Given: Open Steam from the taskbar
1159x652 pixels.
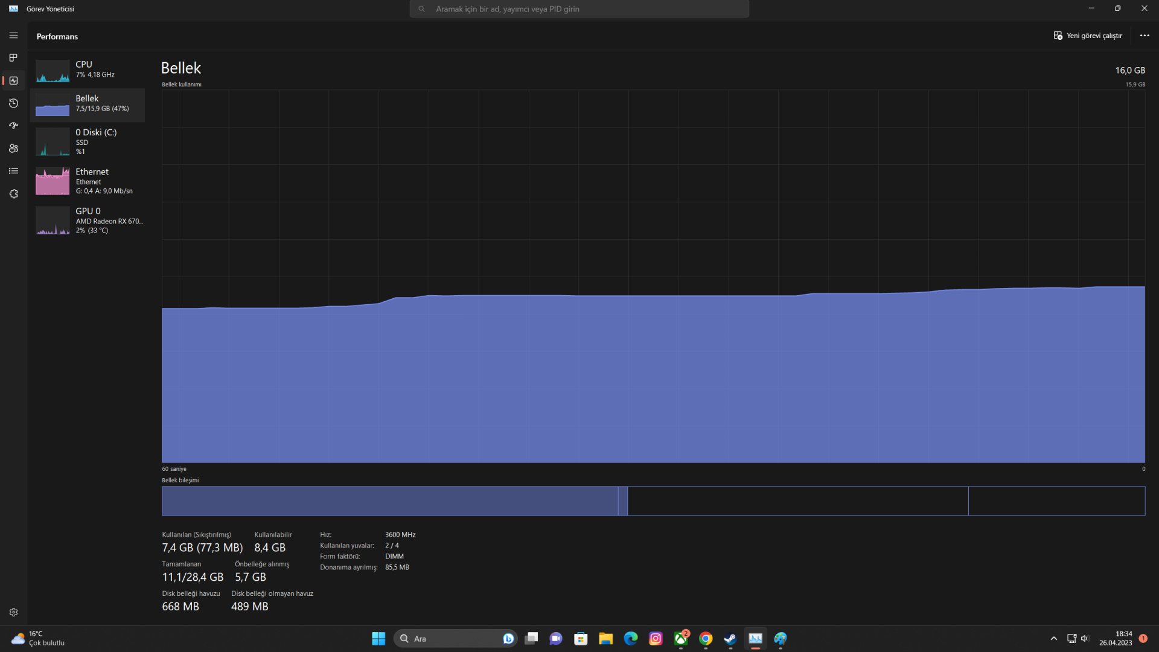Looking at the screenshot, I should pos(730,638).
